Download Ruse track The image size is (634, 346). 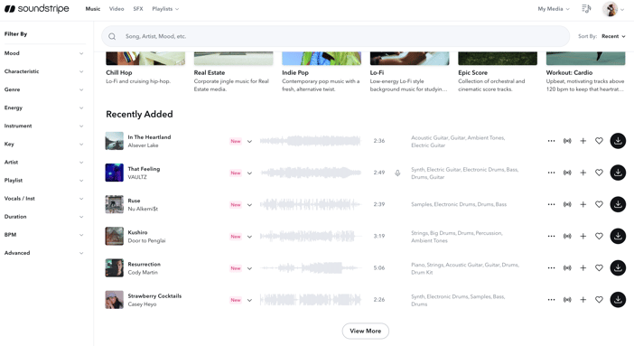[x=618, y=204]
